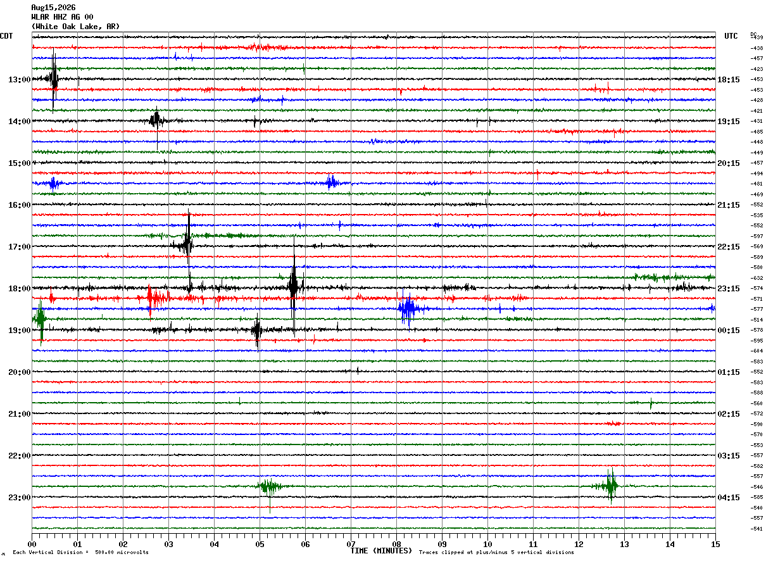
Task: Click the 15 minute tick on bottom axis
Action: coord(715,544)
